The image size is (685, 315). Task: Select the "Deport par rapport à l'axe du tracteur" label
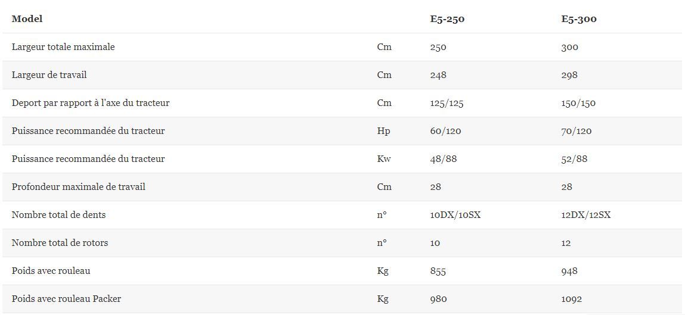coord(91,103)
